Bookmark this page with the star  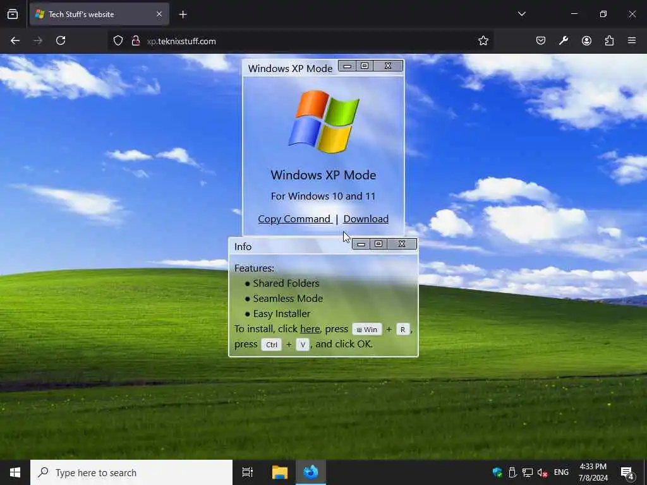coord(483,40)
